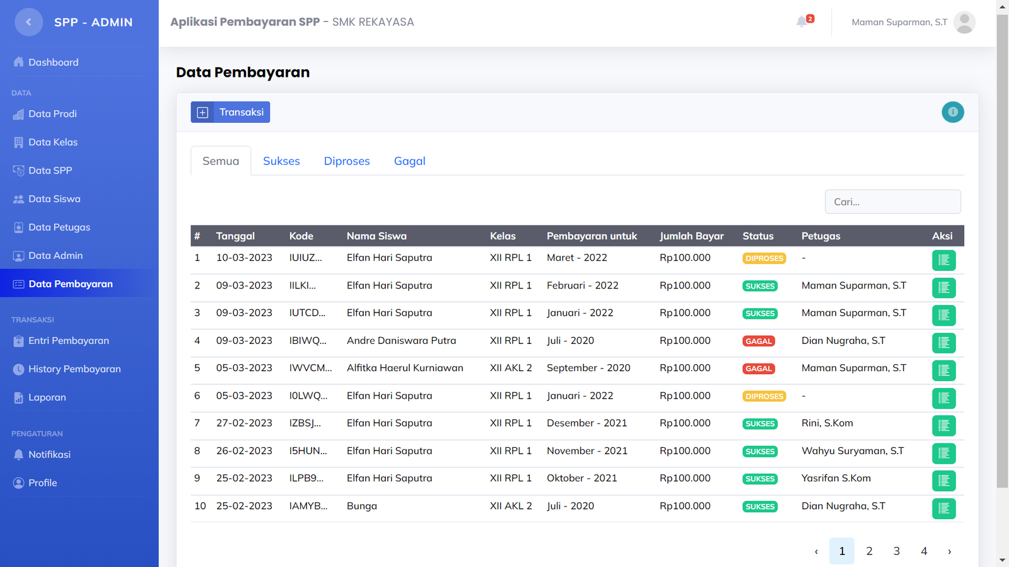Open the notification bell in header
The height and width of the screenshot is (567, 1009).
click(x=802, y=22)
